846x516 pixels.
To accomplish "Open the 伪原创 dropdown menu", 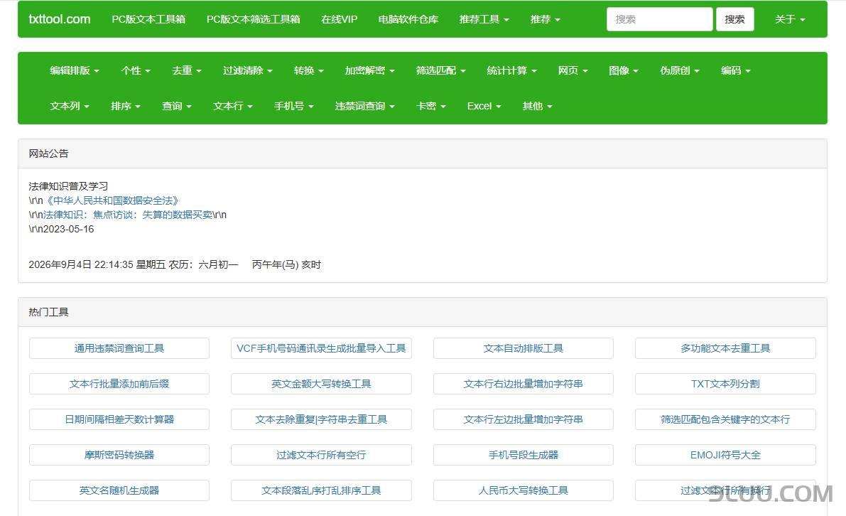I will 679,70.
